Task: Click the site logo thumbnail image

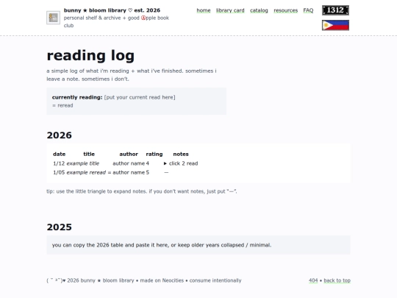Action: coord(53,18)
